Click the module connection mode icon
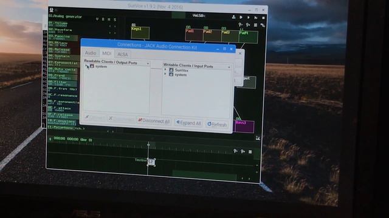This screenshot has height=218, width=389. pos(263,25)
